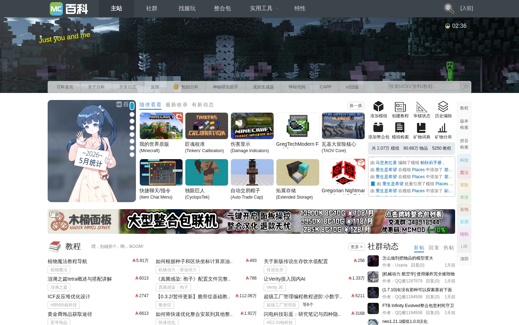Image resolution: width=519 pixels, height=325 pixels.
Task: Click the 教程 books icon
Action: [55, 246]
